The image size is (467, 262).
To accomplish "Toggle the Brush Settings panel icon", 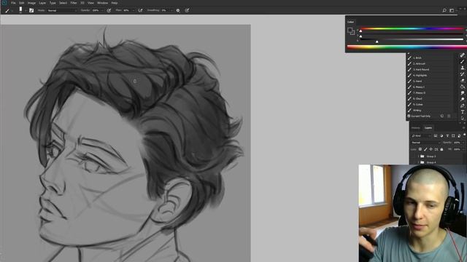I will pos(31,10).
